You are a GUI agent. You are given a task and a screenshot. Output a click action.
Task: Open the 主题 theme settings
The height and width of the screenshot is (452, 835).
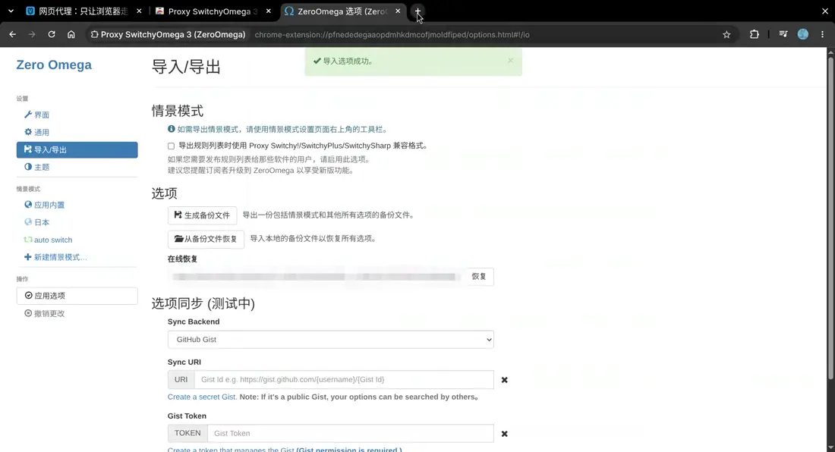pos(36,167)
